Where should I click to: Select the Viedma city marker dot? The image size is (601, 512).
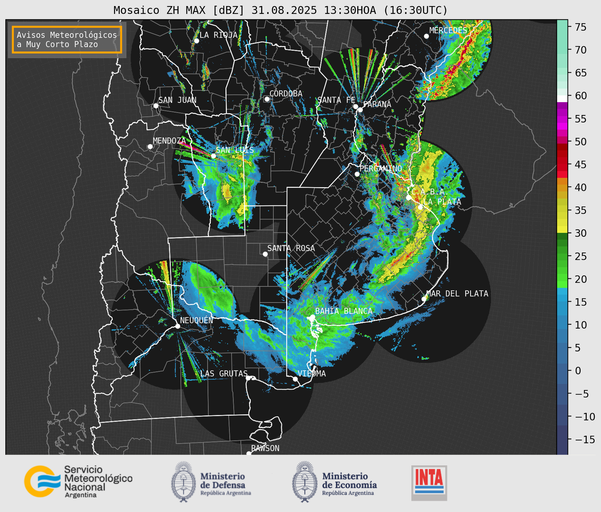tap(295, 379)
